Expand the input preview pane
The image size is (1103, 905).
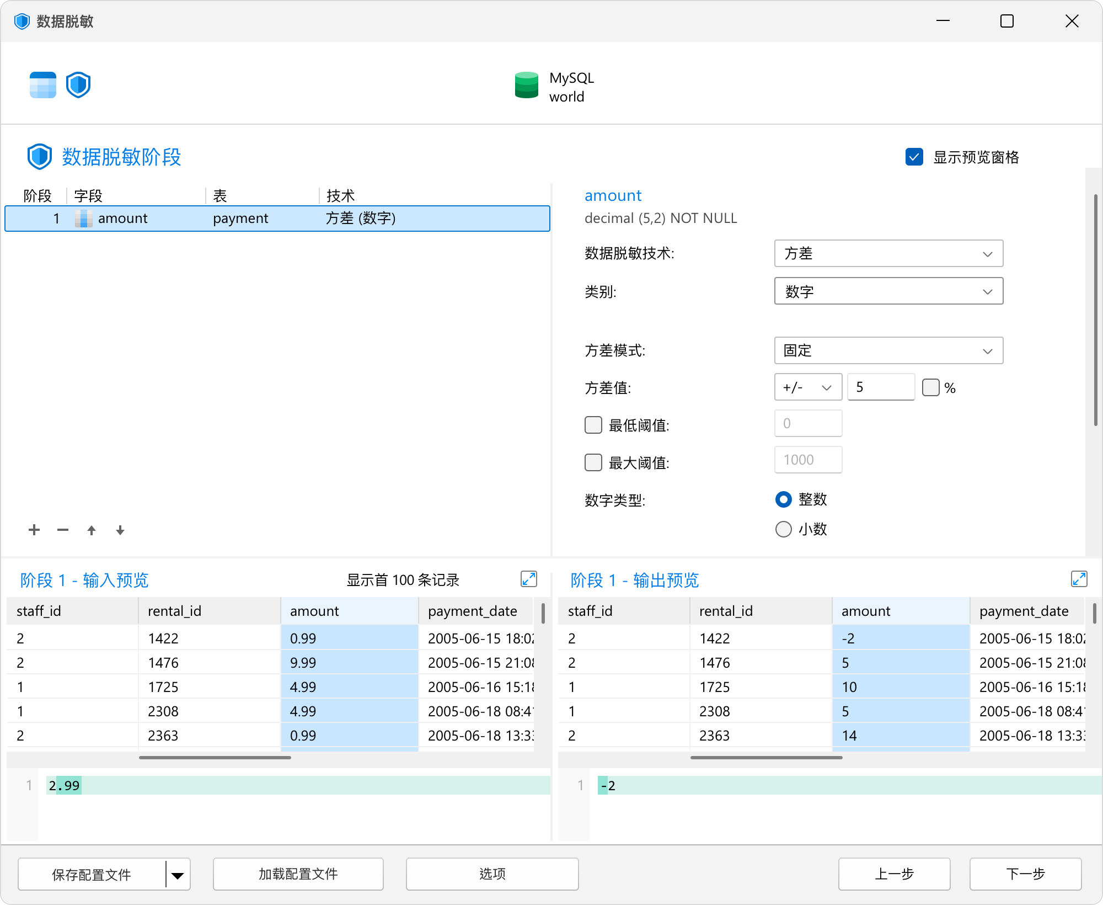point(529,579)
